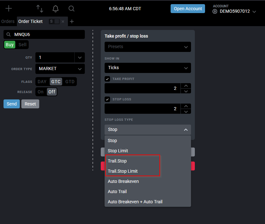Click the Reset button
Screen dimensions: 265x224
[30, 104]
